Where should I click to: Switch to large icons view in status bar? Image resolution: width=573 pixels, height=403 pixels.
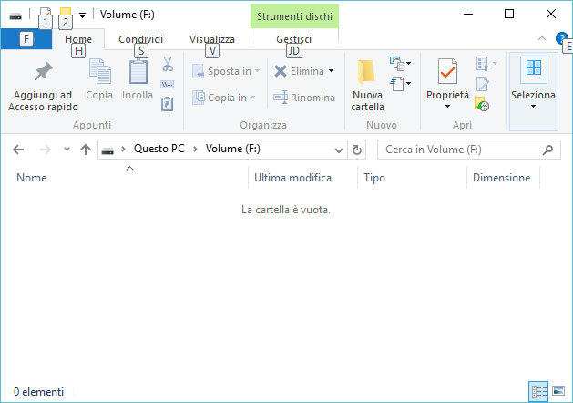pyautogui.click(x=558, y=391)
